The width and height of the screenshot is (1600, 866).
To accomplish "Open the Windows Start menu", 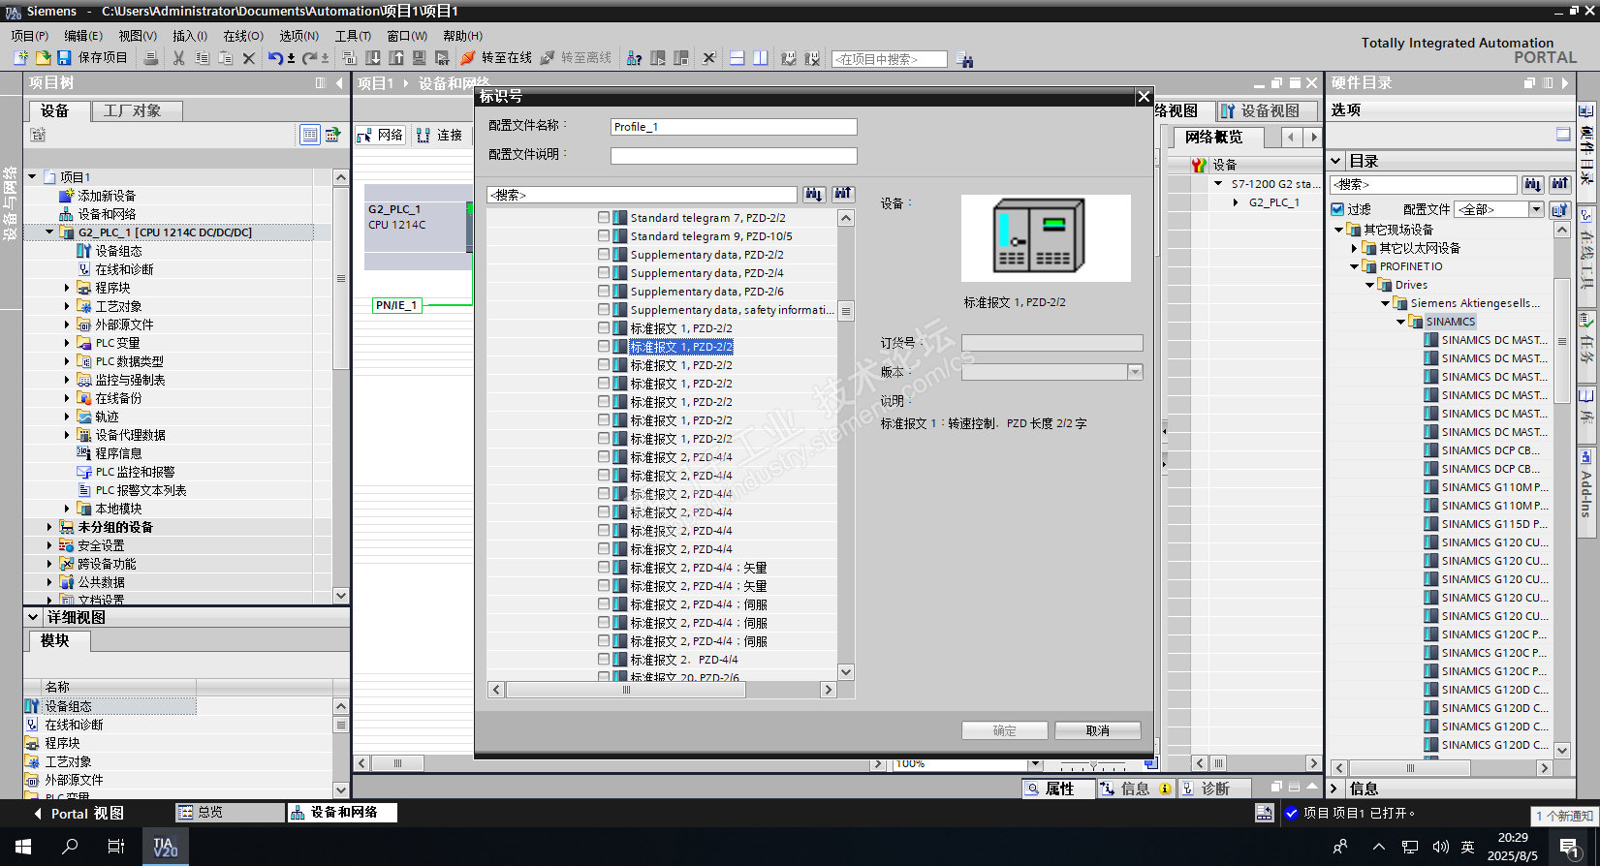I will click(x=23, y=847).
